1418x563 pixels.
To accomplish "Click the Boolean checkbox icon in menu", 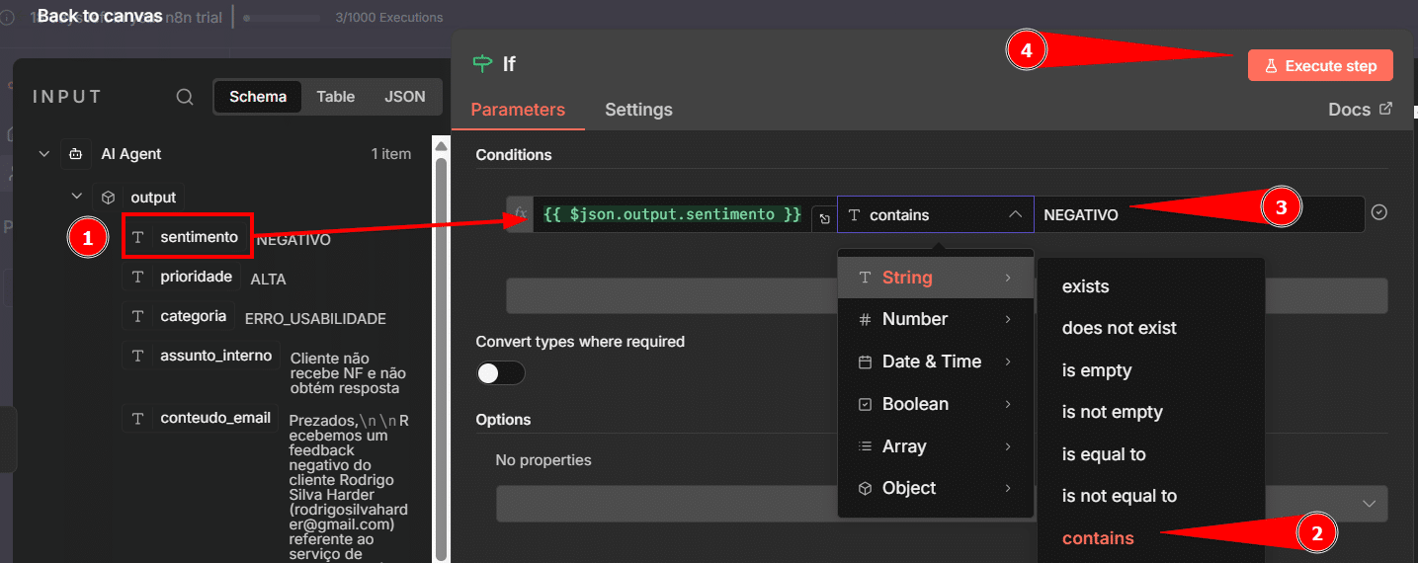I will coord(865,404).
